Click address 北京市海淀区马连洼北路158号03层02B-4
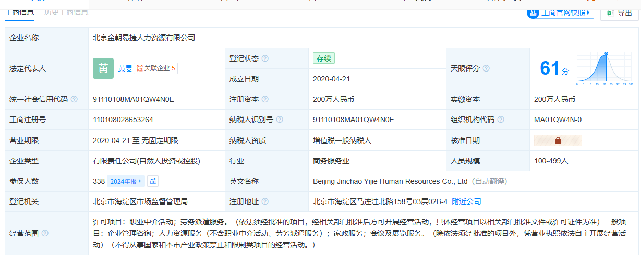The image size is (641, 261). pos(380,201)
